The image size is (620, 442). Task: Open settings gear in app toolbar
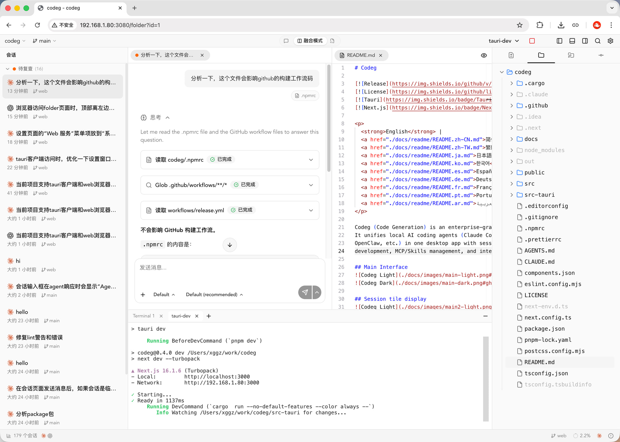pos(610,41)
